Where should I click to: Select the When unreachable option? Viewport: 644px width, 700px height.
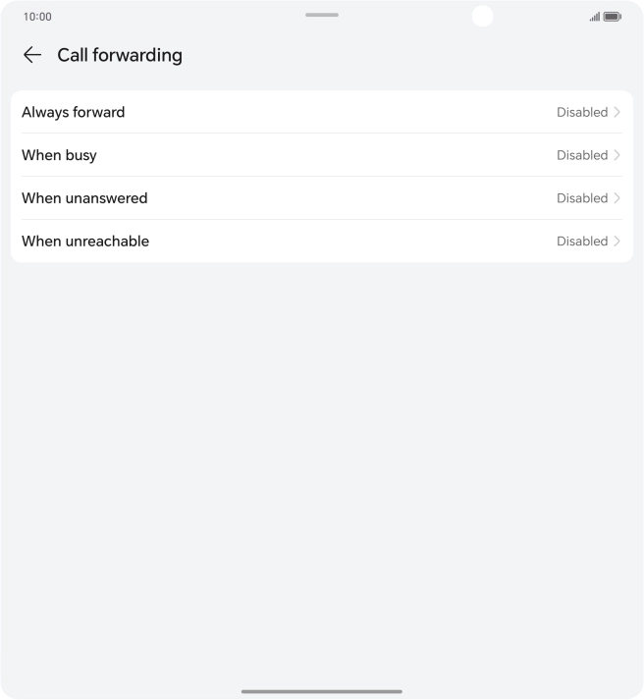(85, 242)
